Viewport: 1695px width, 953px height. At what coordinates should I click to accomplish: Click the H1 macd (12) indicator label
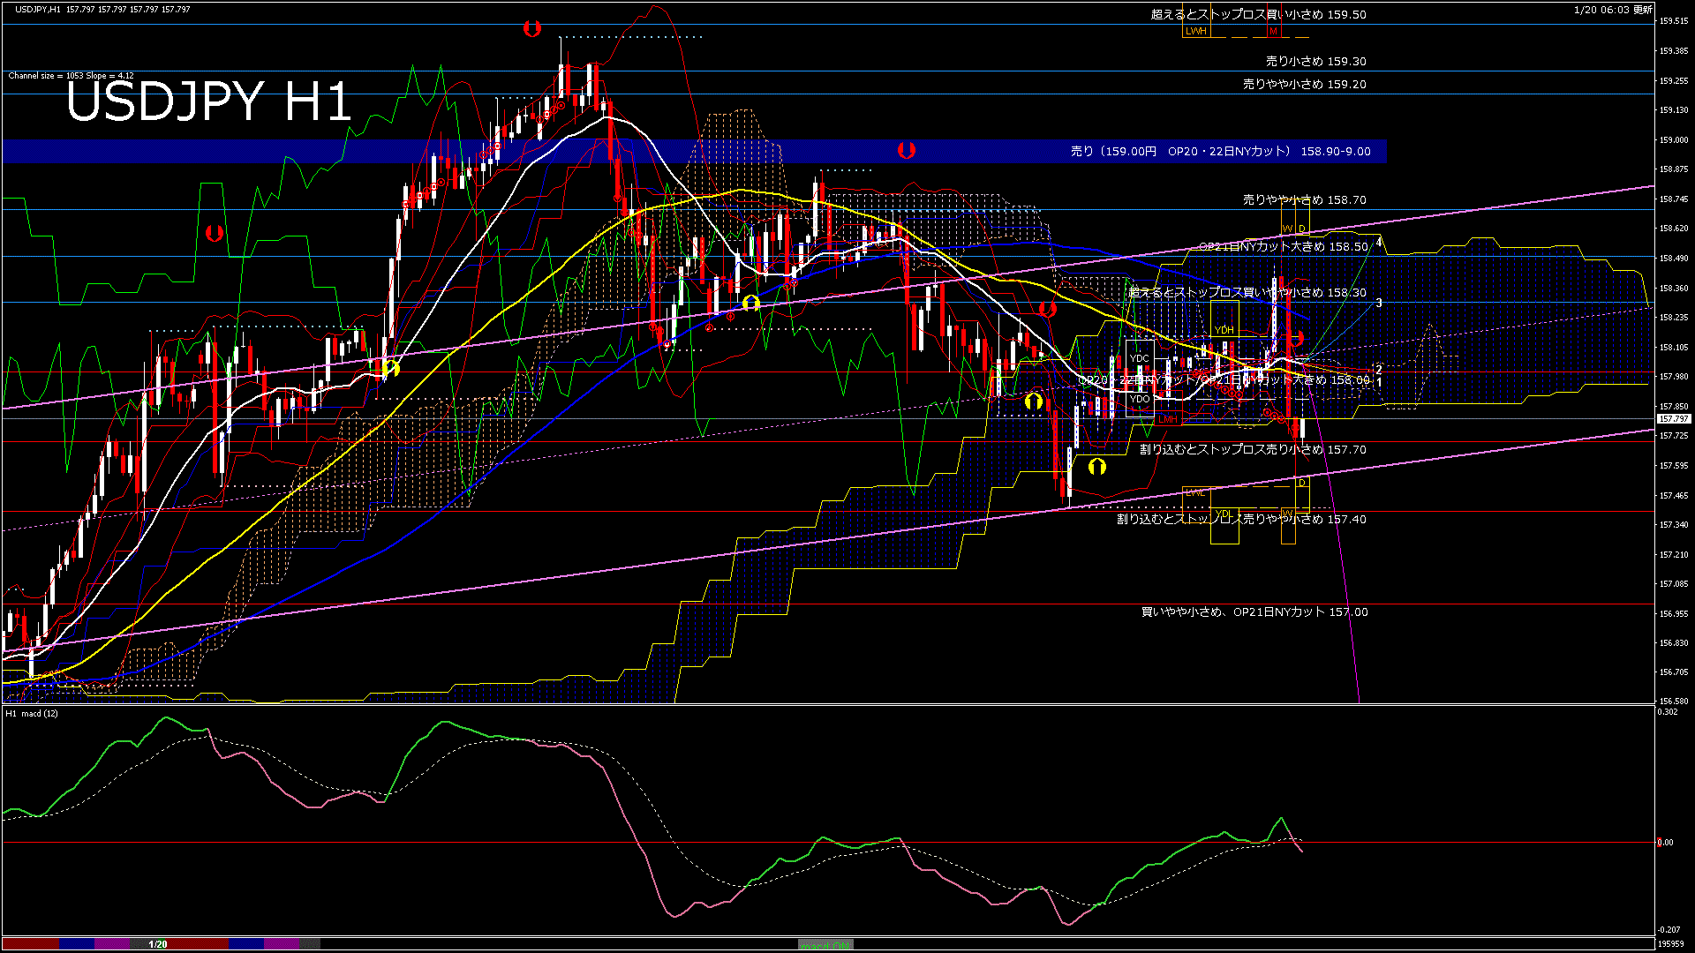tap(32, 713)
